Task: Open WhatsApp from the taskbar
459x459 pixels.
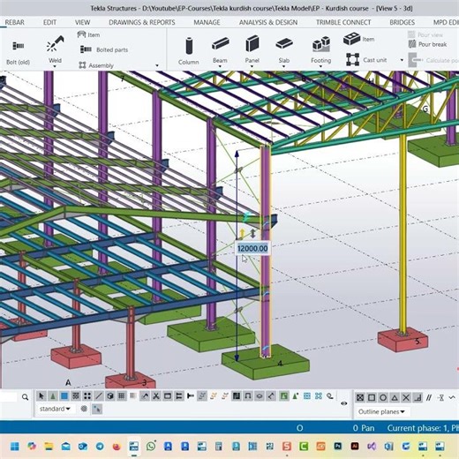Action: tap(151, 446)
